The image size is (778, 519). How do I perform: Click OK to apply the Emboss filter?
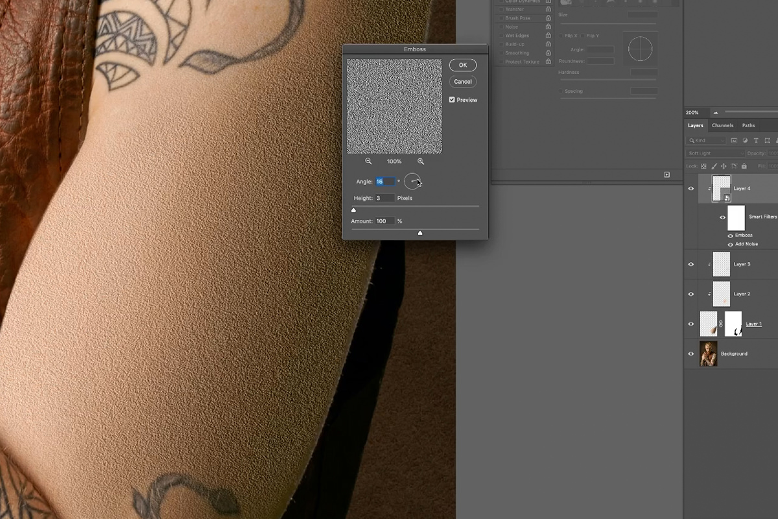[462, 65]
